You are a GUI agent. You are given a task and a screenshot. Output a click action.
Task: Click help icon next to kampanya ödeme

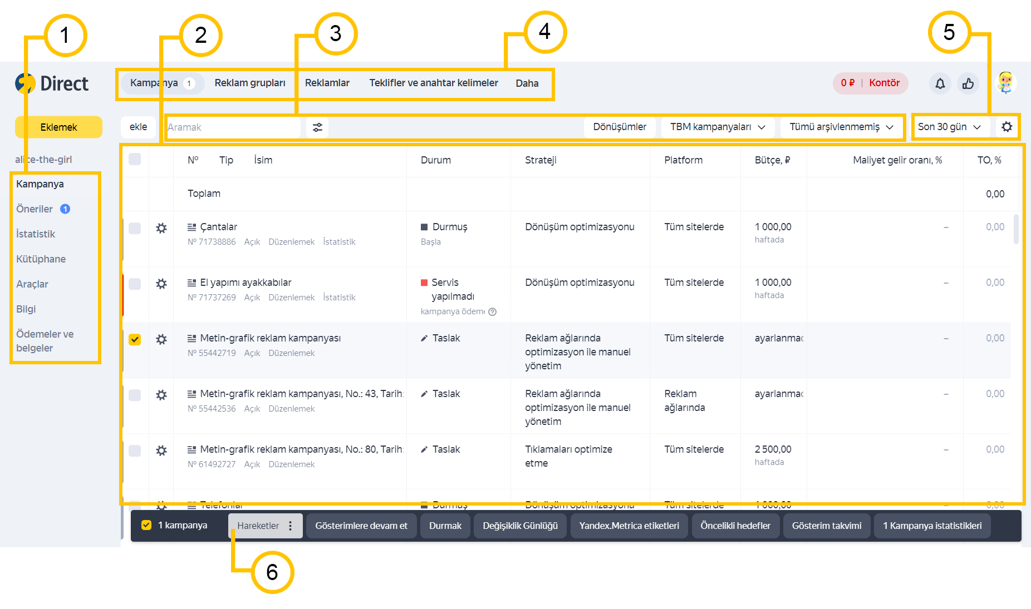pyautogui.click(x=493, y=311)
